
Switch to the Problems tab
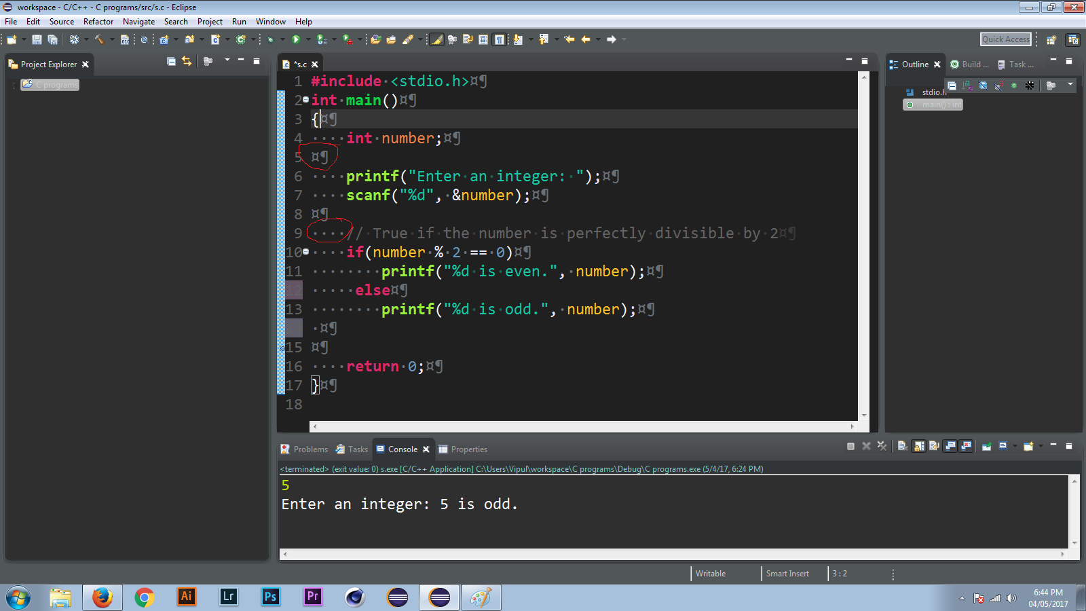(304, 449)
